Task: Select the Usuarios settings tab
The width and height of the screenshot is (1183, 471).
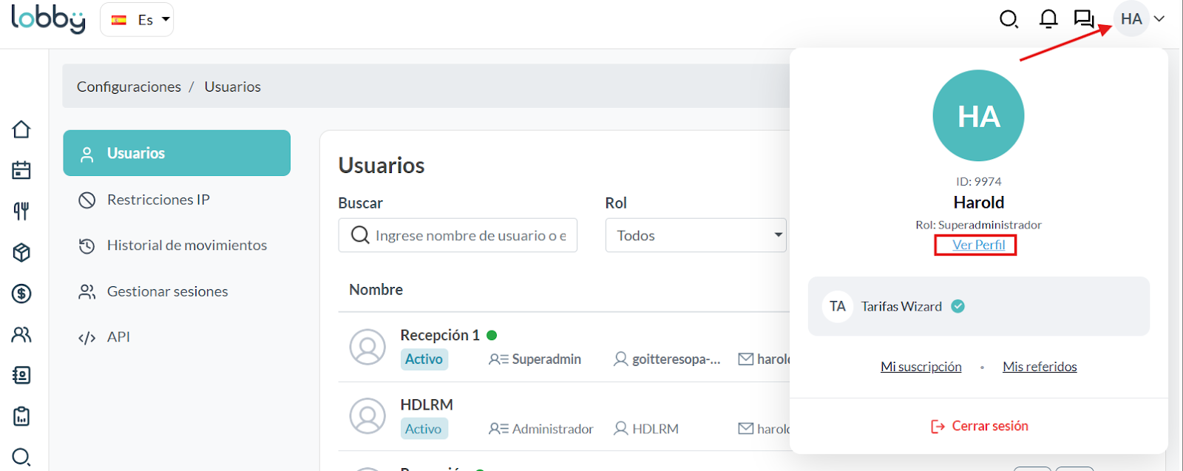Action: (177, 153)
